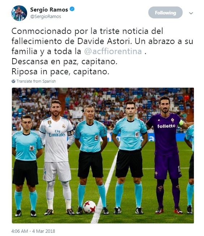Open the @acffiorentina mention
Viewport: 204px width, 236px height.
tap(113, 51)
